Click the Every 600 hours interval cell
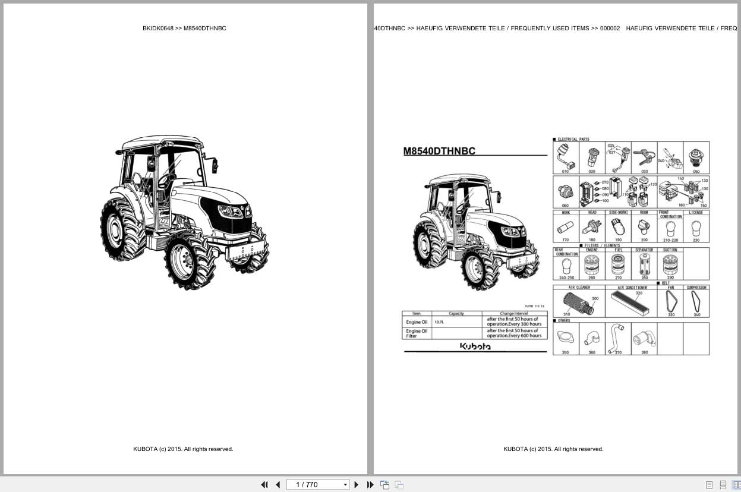741x492 pixels. (514, 333)
